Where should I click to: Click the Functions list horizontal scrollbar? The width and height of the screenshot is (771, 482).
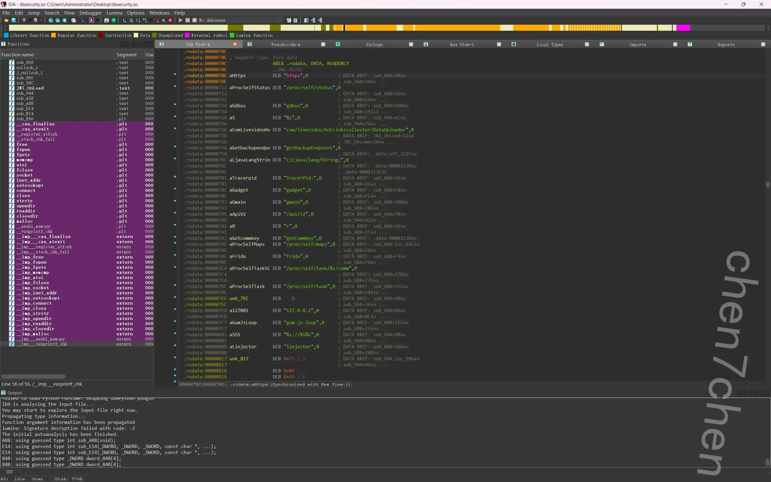pos(33,377)
